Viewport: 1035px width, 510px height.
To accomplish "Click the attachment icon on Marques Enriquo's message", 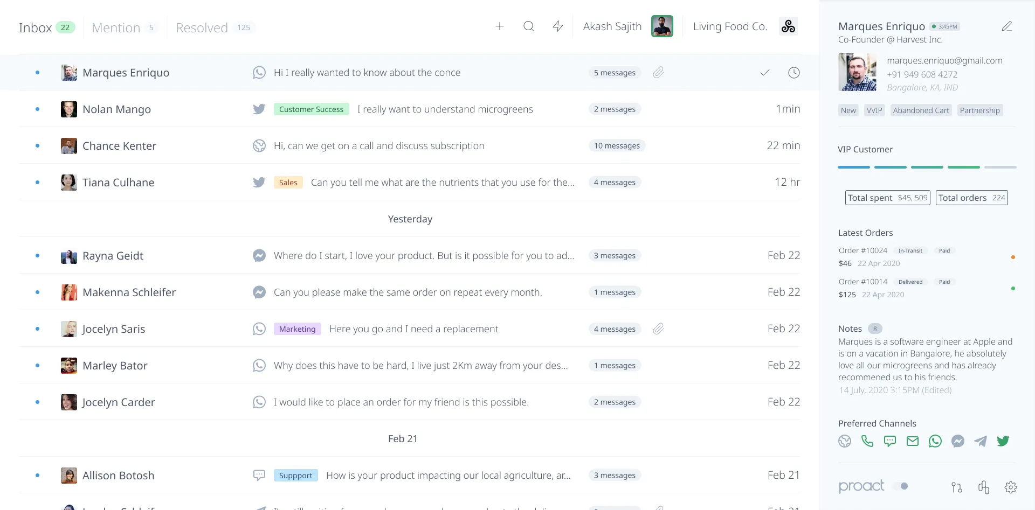I will tap(658, 72).
